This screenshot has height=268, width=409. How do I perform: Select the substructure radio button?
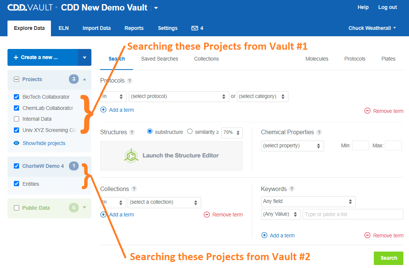150,132
